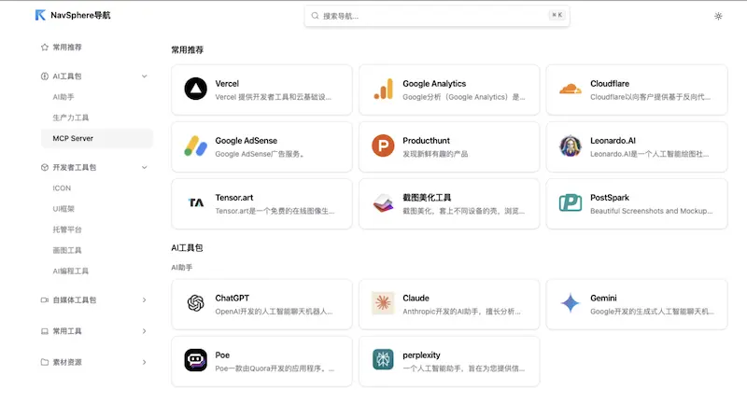Open the PostSpark title text

610,198
